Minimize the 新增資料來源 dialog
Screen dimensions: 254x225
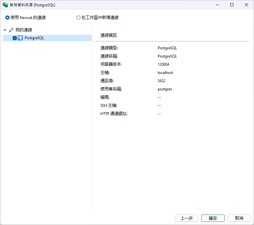(x=218, y=5)
